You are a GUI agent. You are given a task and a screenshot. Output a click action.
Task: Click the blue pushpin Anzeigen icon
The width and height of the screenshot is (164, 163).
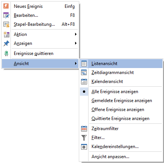pyautogui.click(x=6, y=43)
